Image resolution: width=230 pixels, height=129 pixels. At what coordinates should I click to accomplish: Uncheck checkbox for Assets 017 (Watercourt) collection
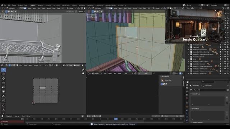220,73
